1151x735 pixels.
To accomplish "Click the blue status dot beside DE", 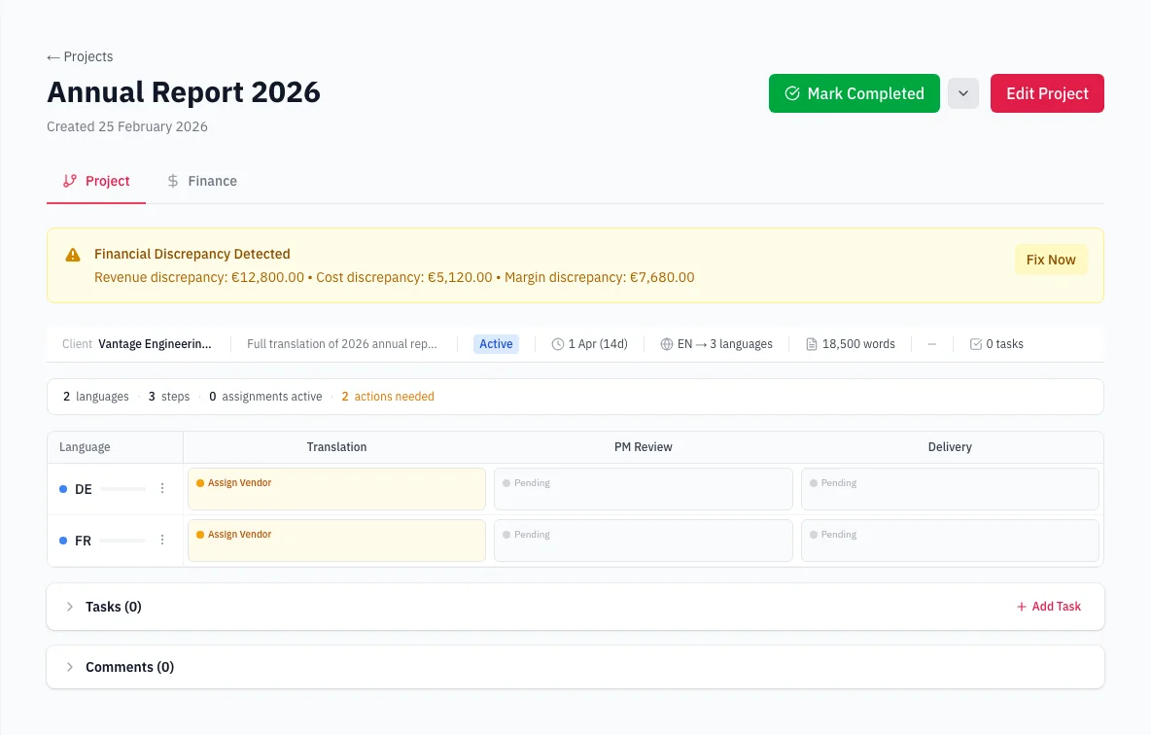I will 62,488.
